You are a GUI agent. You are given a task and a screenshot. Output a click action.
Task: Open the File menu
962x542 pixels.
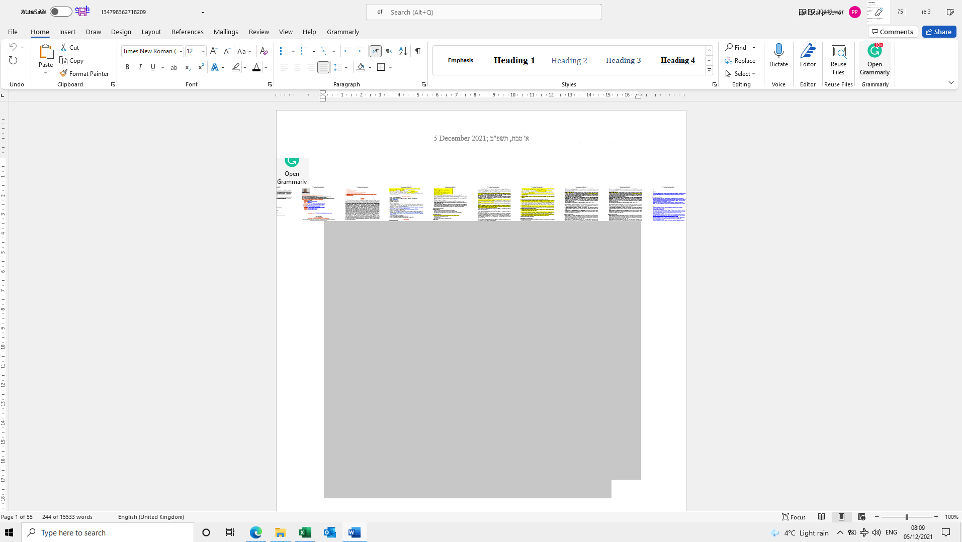click(13, 32)
